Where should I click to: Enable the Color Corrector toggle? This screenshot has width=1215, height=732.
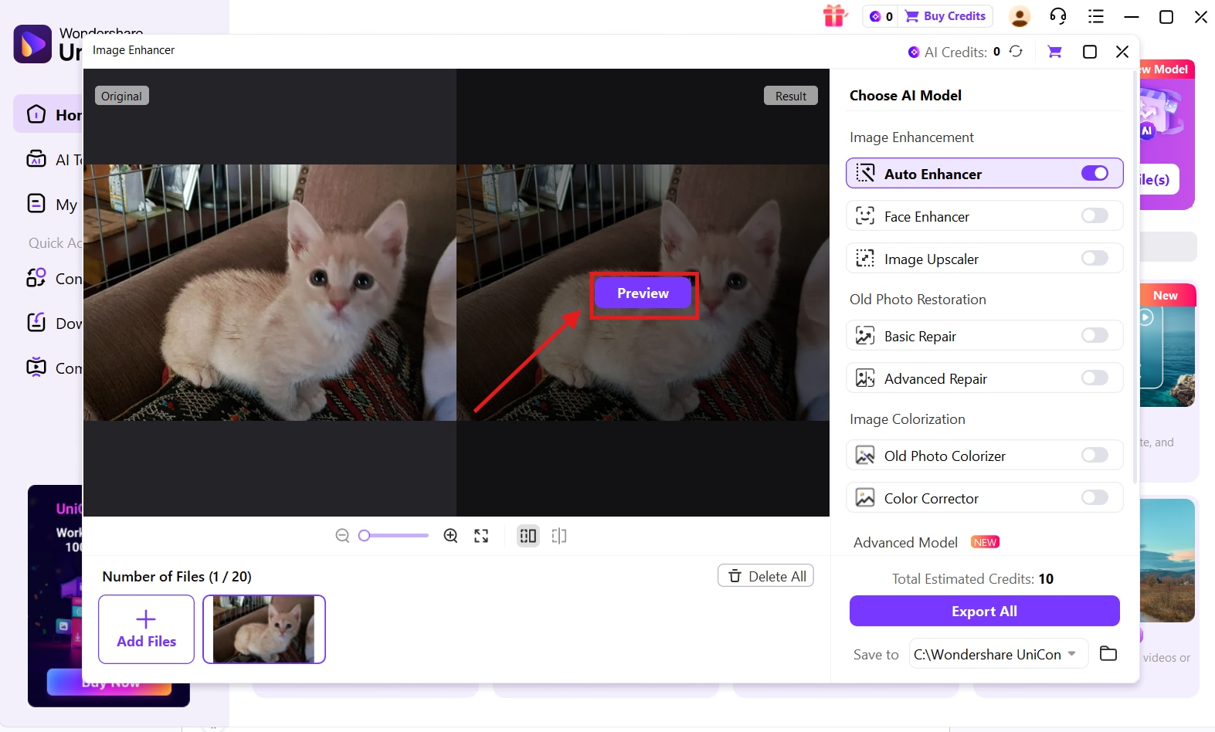pos(1095,497)
